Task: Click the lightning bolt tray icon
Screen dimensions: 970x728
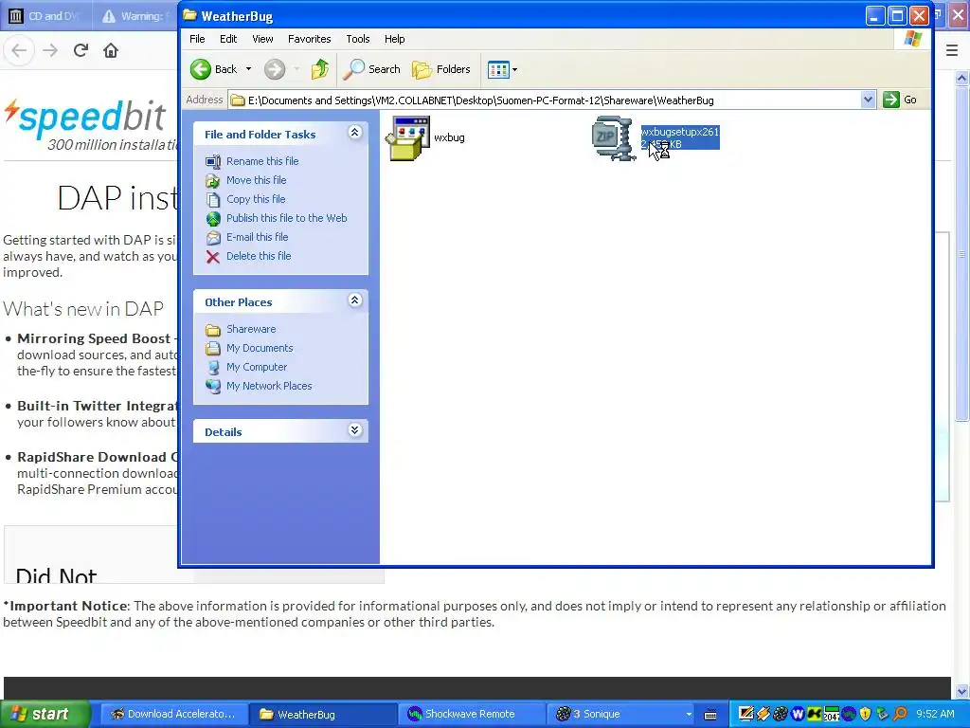Action: [763, 714]
